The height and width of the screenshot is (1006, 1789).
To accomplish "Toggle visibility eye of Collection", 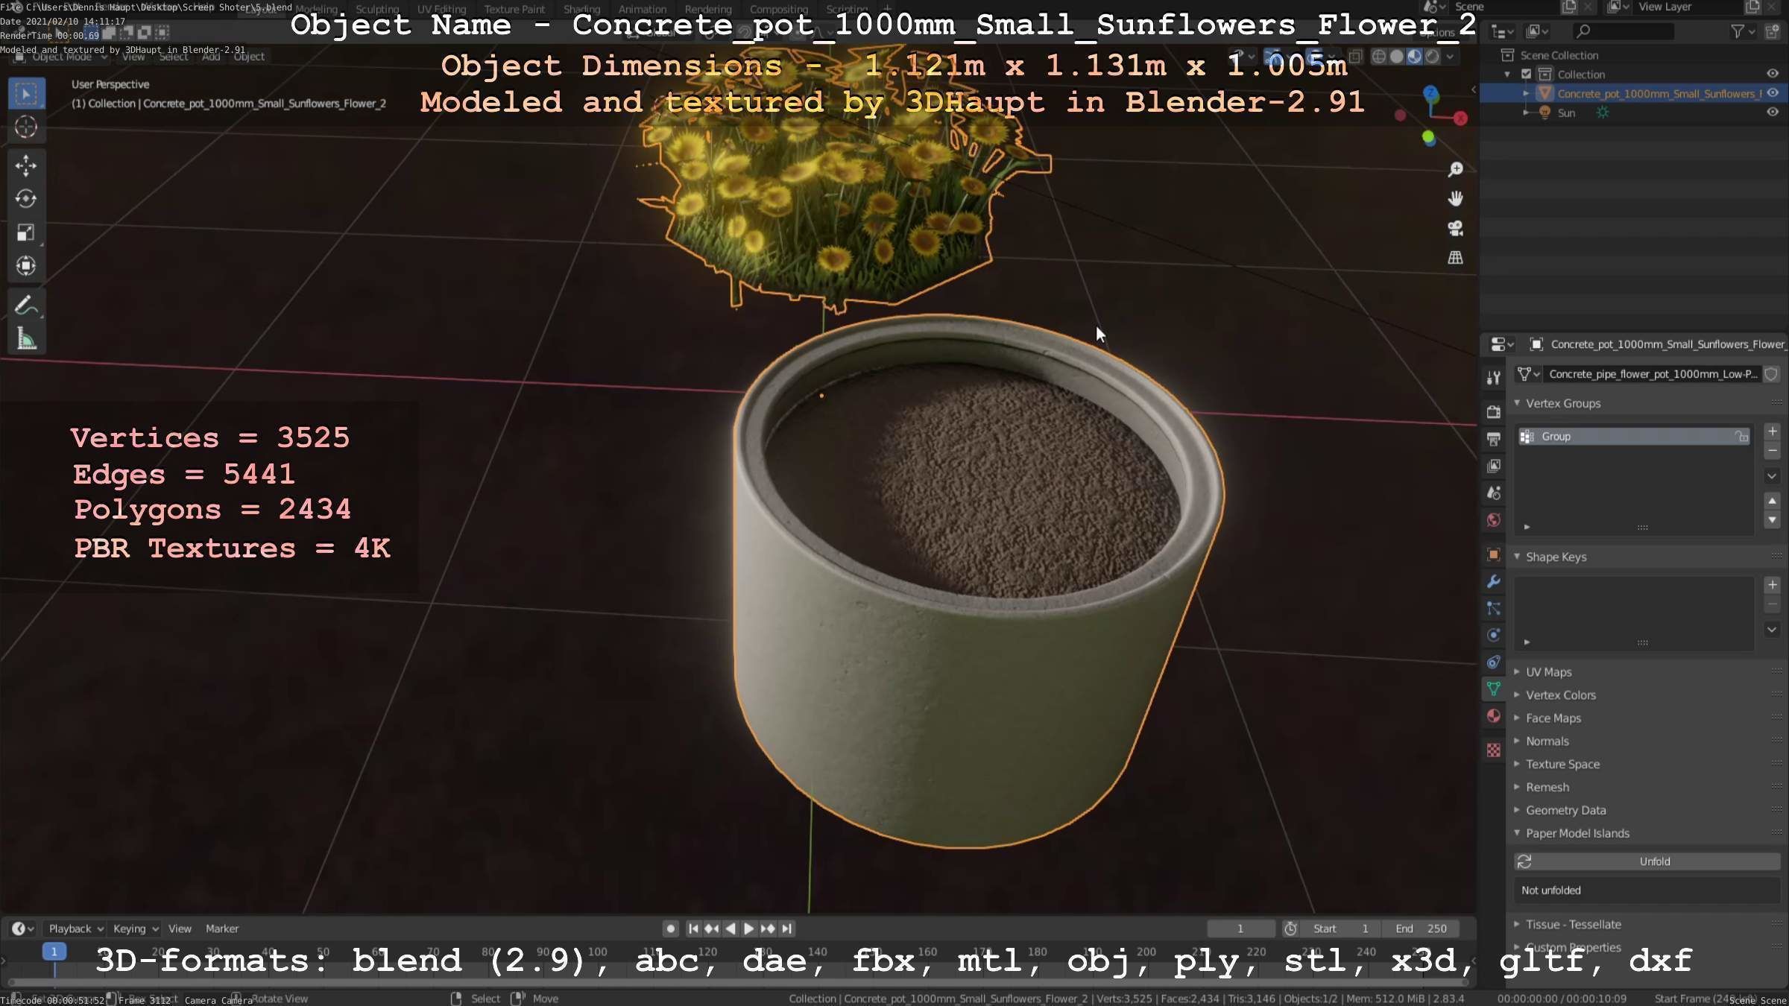I will tap(1773, 74).
